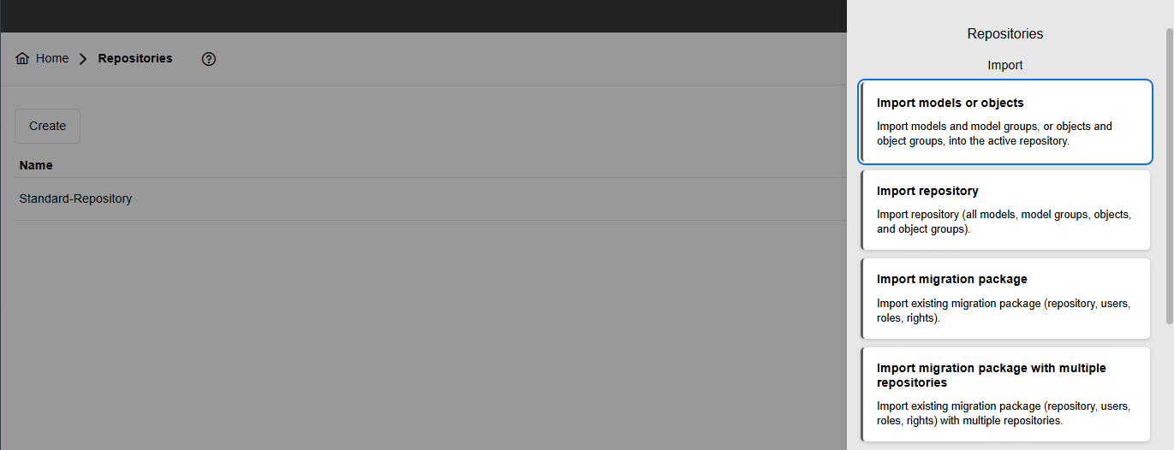Click the side panel vertical scrollbar
Image resolution: width=1174 pixels, height=450 pixels.
point(1169,175)
